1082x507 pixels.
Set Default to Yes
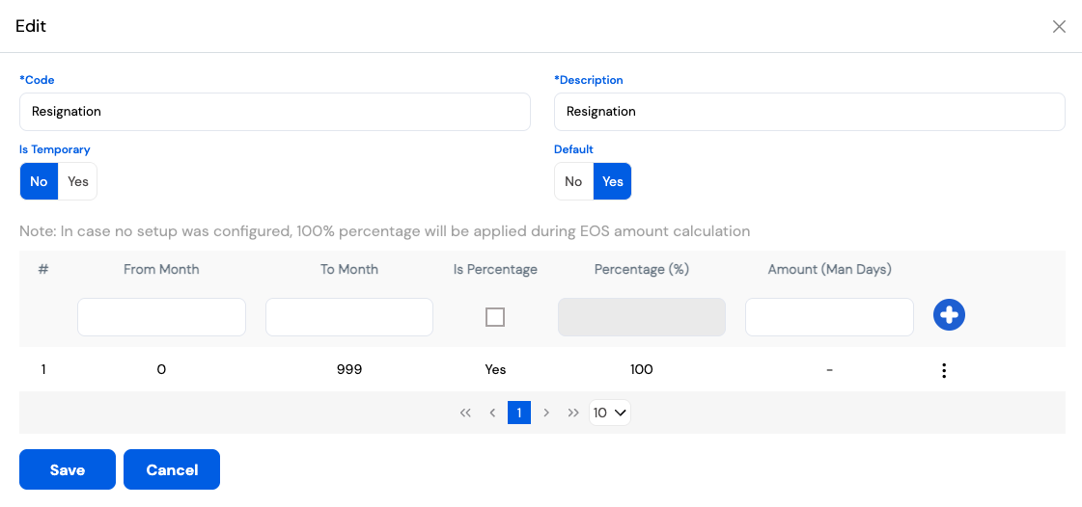pos(612,181)
